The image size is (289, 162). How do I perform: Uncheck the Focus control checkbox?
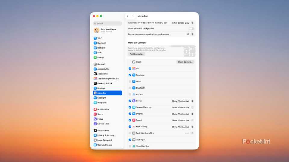[130, 101]
